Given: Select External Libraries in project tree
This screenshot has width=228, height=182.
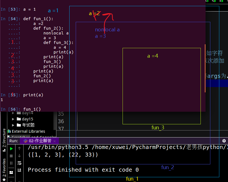Looking at the screenshot, I should pos(28,131).
